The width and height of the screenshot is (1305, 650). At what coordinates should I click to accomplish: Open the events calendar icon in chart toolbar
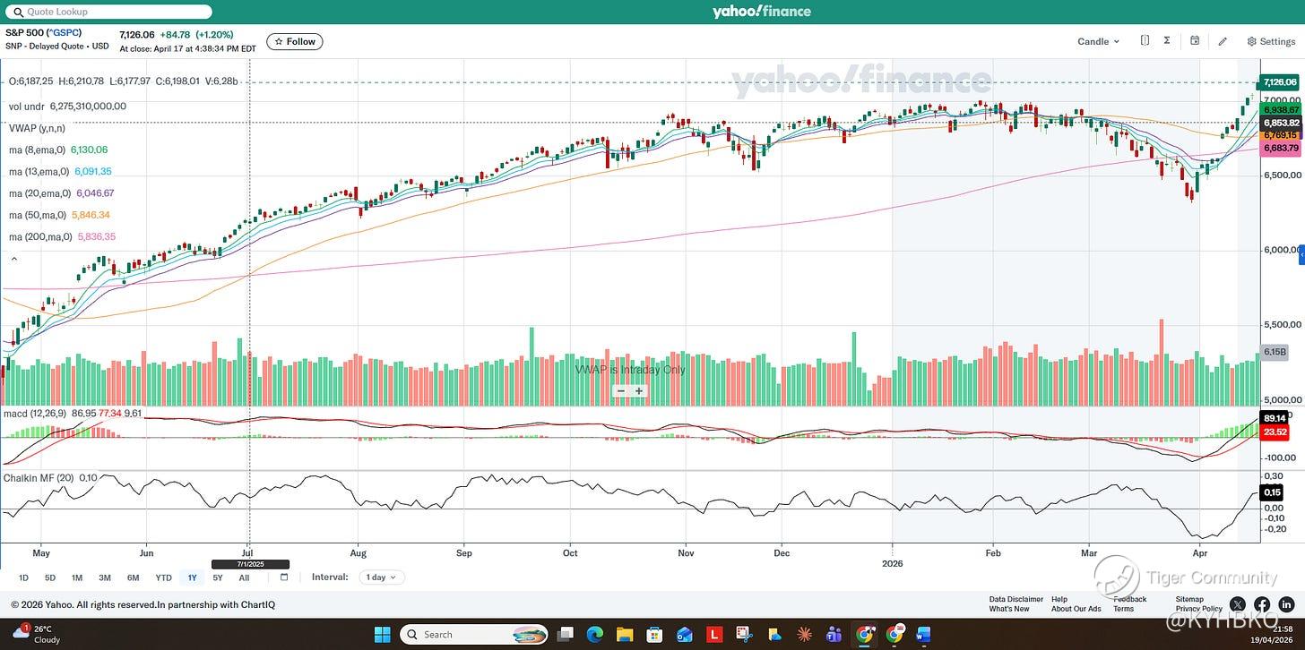tap(1195, 41)
